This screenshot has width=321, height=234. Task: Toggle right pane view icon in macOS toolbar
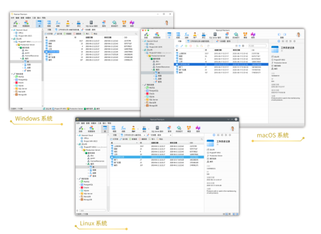[x=284, y=35]
